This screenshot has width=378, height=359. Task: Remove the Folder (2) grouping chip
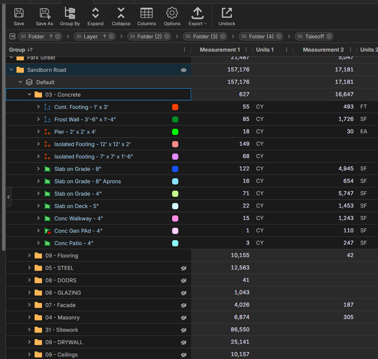167,36
